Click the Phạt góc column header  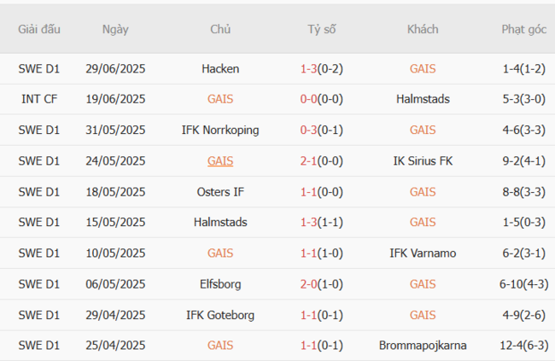(x=523, y=29)
